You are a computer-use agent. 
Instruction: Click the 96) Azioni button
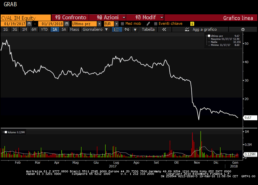click(108, 17)
